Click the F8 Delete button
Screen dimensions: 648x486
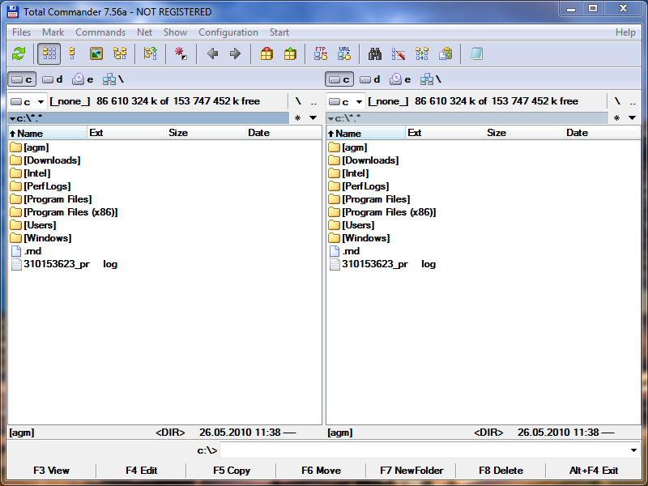click(x=501, y=471)
